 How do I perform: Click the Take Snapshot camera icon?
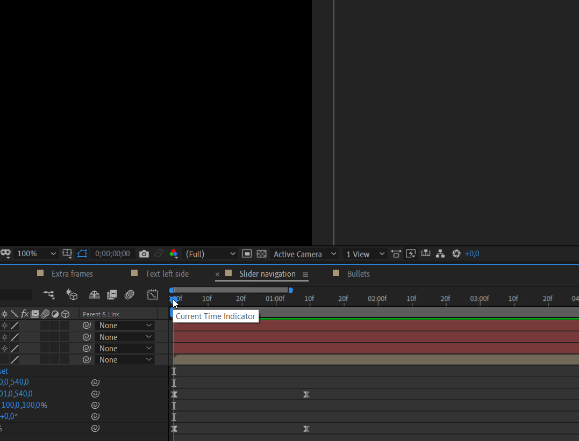tap(144, 254)
